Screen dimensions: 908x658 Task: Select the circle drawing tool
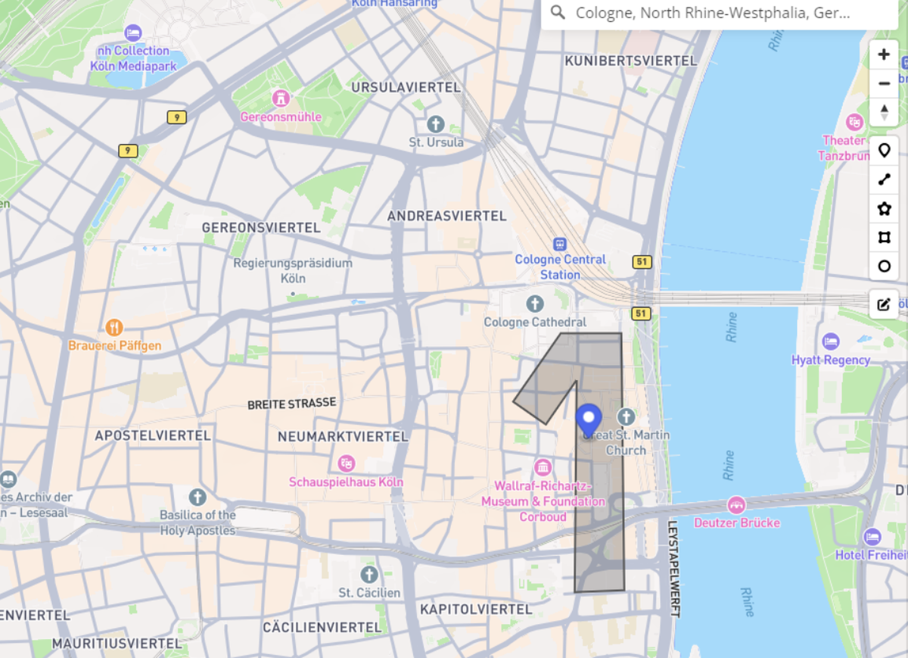[884, 267]
